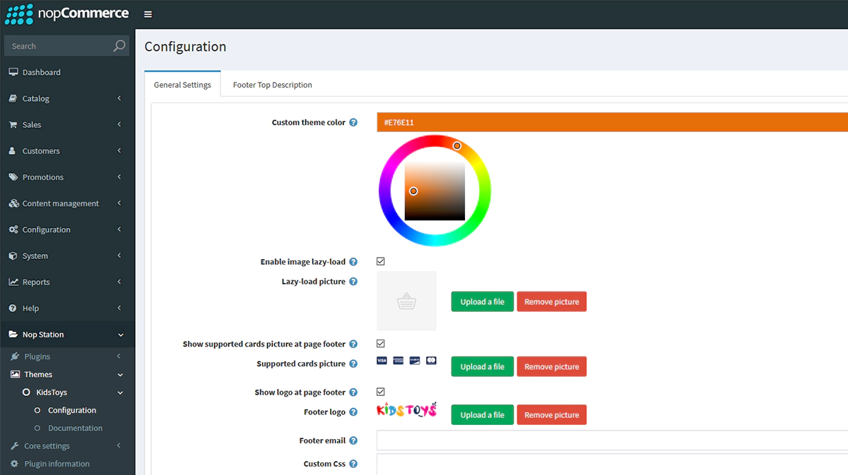Viewport: 848px width, 475px height.
Task: Open help tooltip for Supported cards picture
Action: coord(353,364)
